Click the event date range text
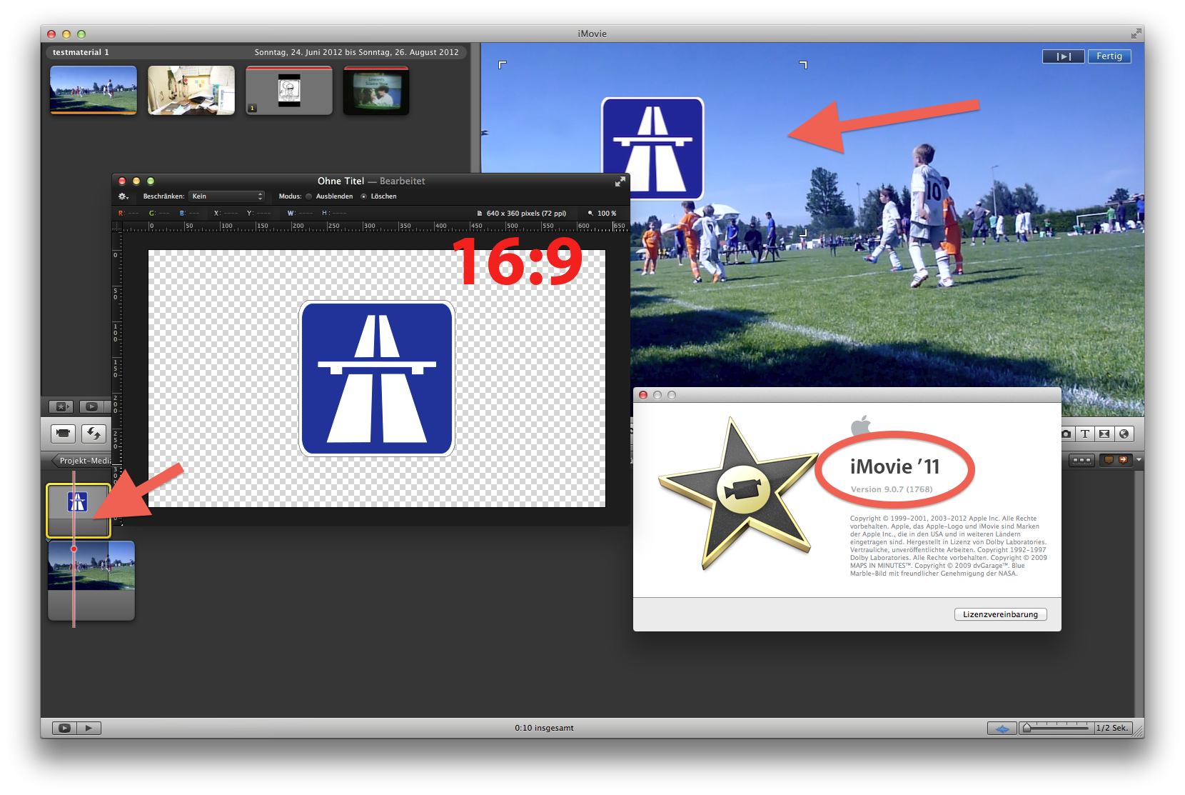This screenshot has height=795, width=1185. [x=356, y=52]
